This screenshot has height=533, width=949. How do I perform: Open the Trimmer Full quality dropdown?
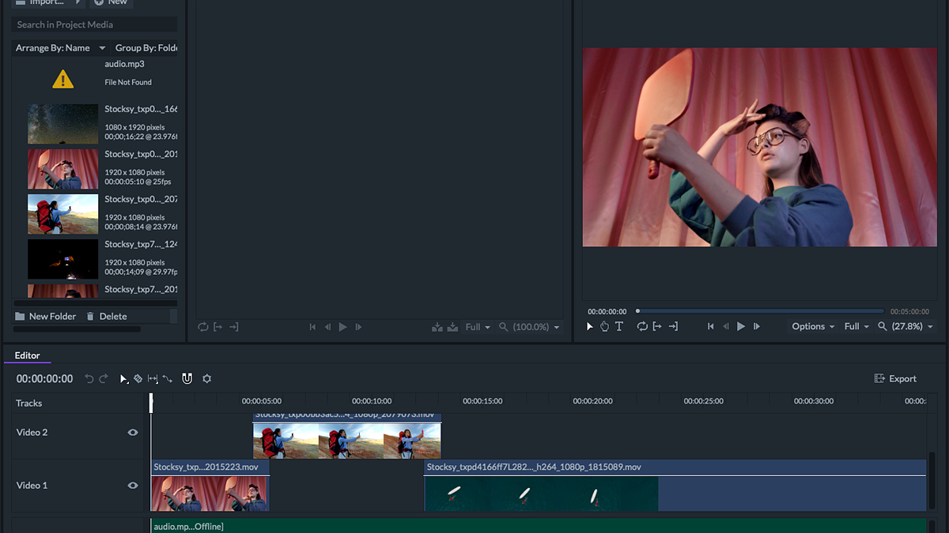pyautogui.click(x=478, y=327)
